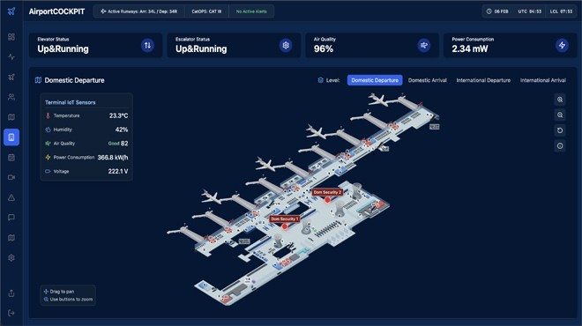Open the settings gear in sidebar
Screen dimensions: 582x326
(x=11, y=258)
